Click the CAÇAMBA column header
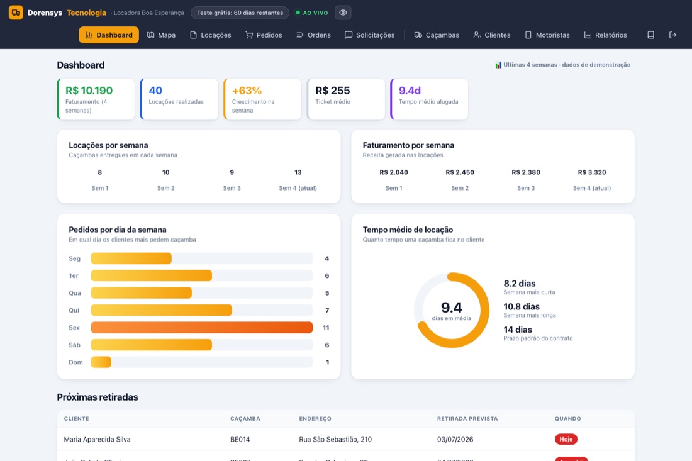 point(245,419)
